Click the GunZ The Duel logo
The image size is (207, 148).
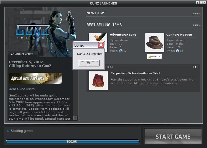point(33,32)
